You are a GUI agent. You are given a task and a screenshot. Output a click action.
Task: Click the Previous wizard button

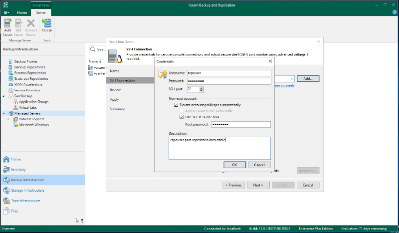tap(233, 185)
